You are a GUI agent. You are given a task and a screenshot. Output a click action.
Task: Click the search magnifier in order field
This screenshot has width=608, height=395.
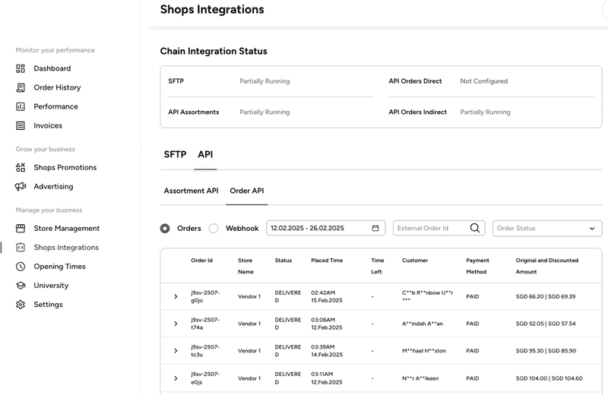475,228
